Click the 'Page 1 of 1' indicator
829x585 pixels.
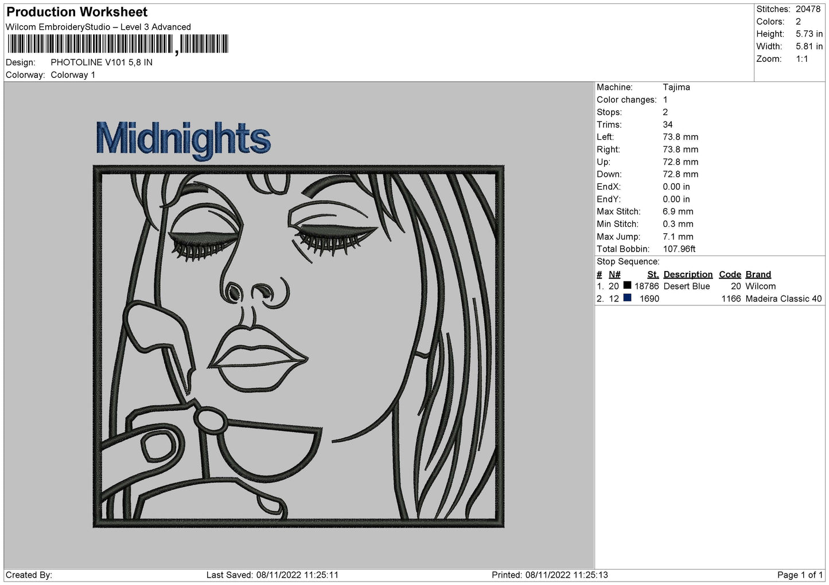(800, 575)
